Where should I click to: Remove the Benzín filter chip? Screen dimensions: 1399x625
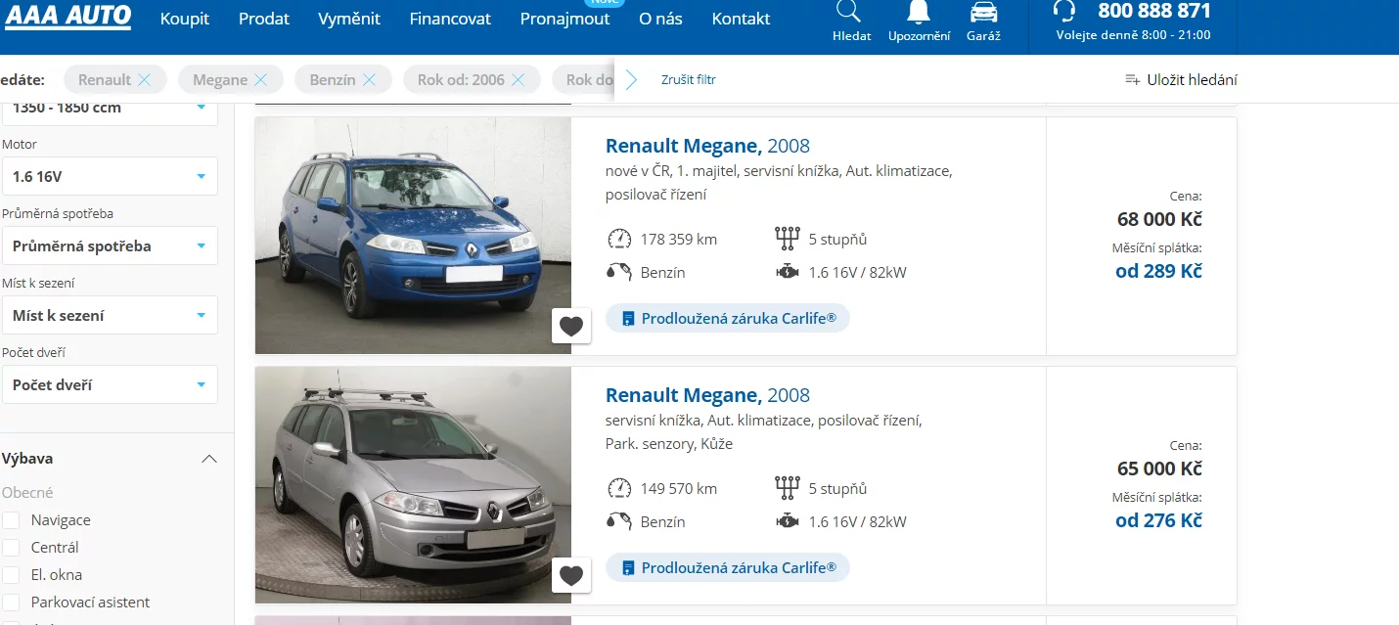click(x=369, y=80)
